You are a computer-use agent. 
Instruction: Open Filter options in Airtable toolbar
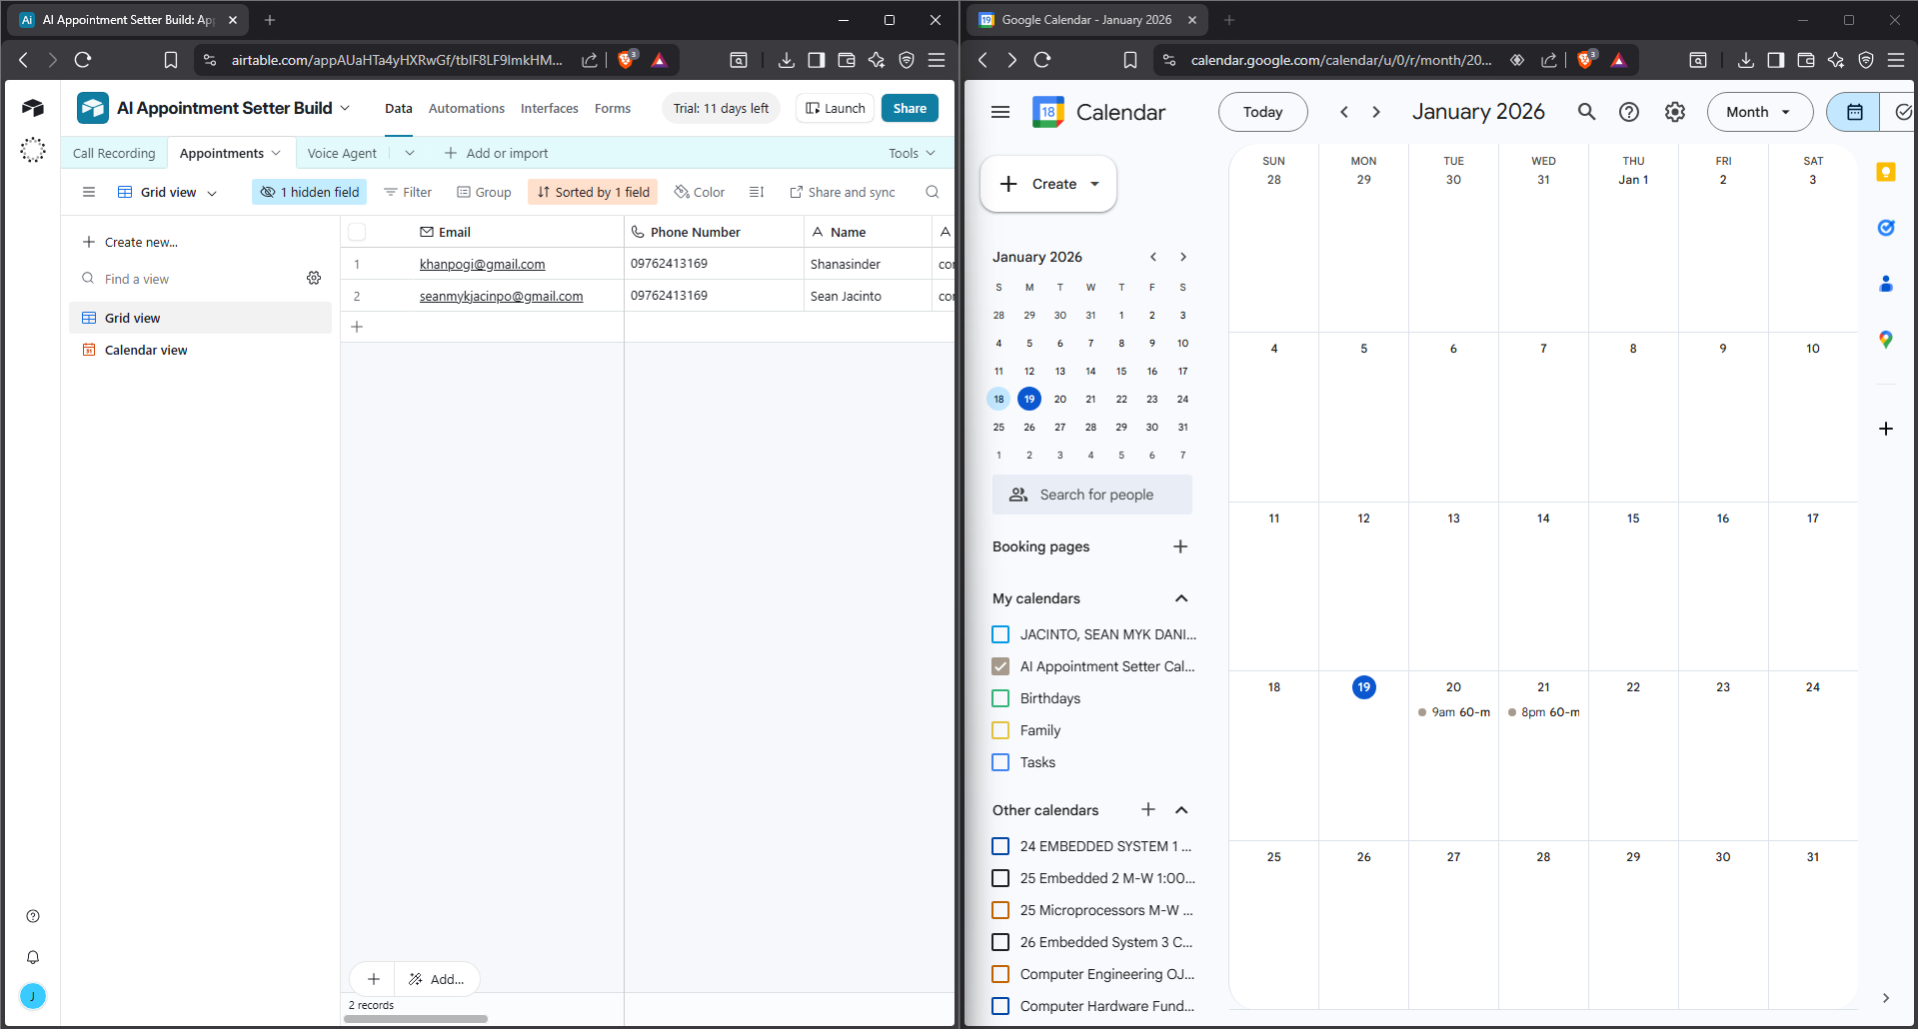pos(408,192)
